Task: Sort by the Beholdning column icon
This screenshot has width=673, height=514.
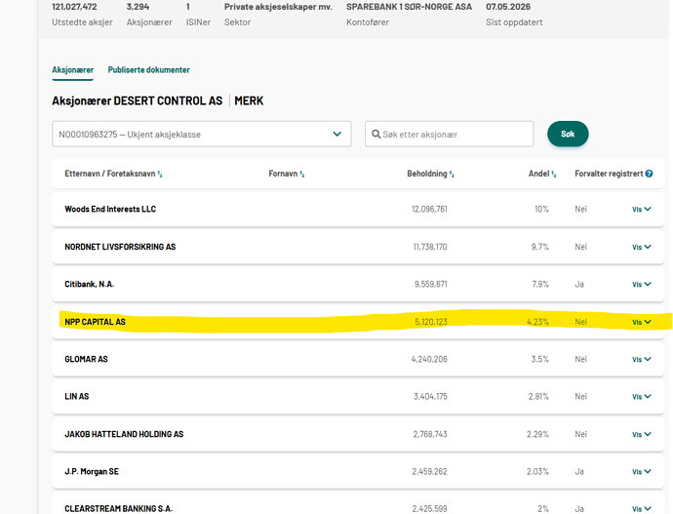Action: 452,174
